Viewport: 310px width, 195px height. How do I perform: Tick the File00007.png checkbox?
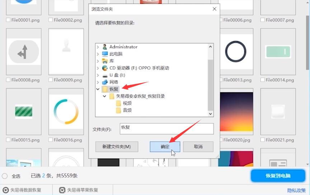pyautogui.click(x=263, y=20)
